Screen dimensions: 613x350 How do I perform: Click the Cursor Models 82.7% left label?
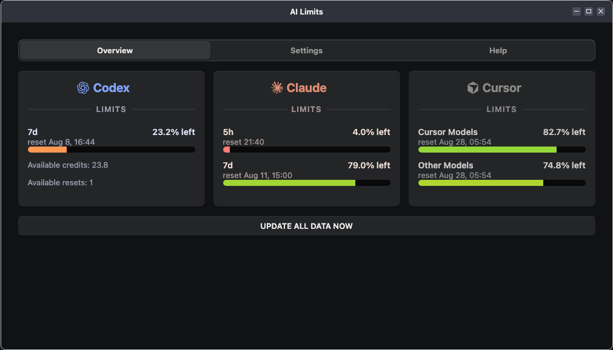click(564, 132)
